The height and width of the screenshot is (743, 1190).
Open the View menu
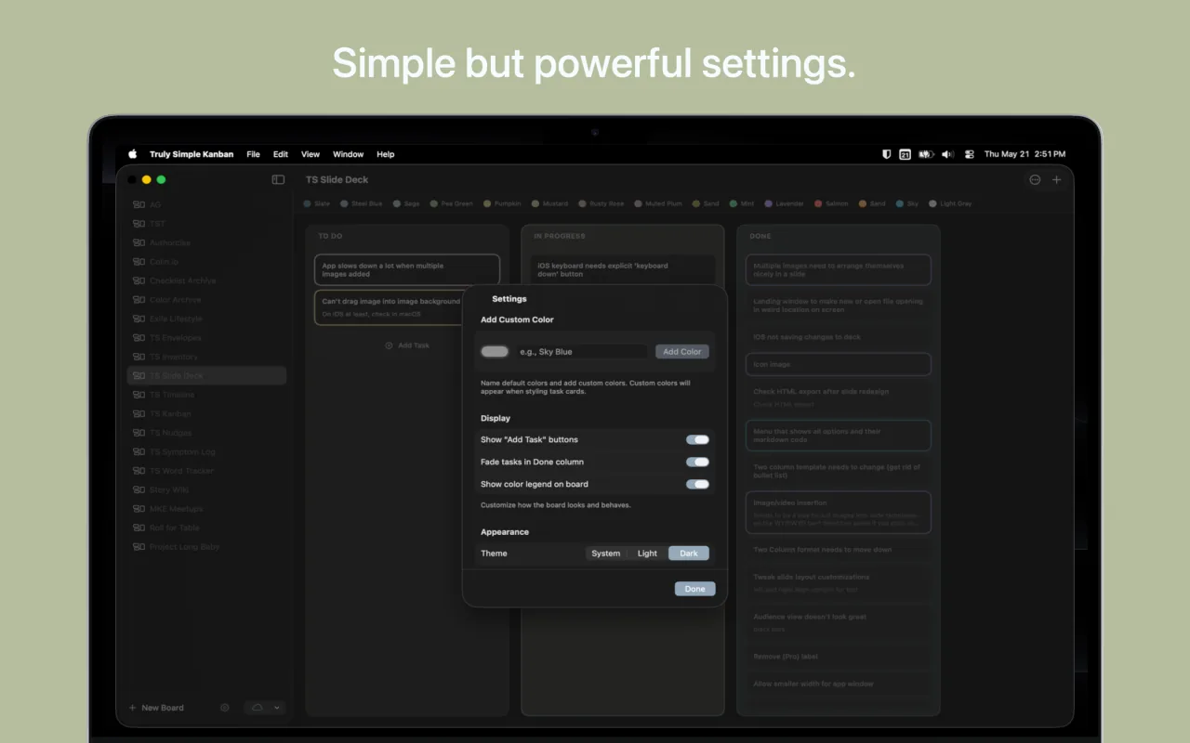(x=311, y=154)
